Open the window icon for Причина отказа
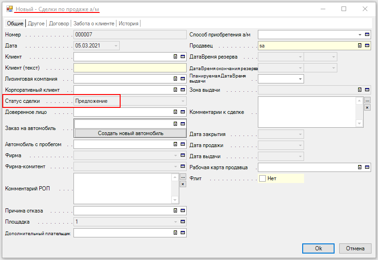 click(183, 211)
